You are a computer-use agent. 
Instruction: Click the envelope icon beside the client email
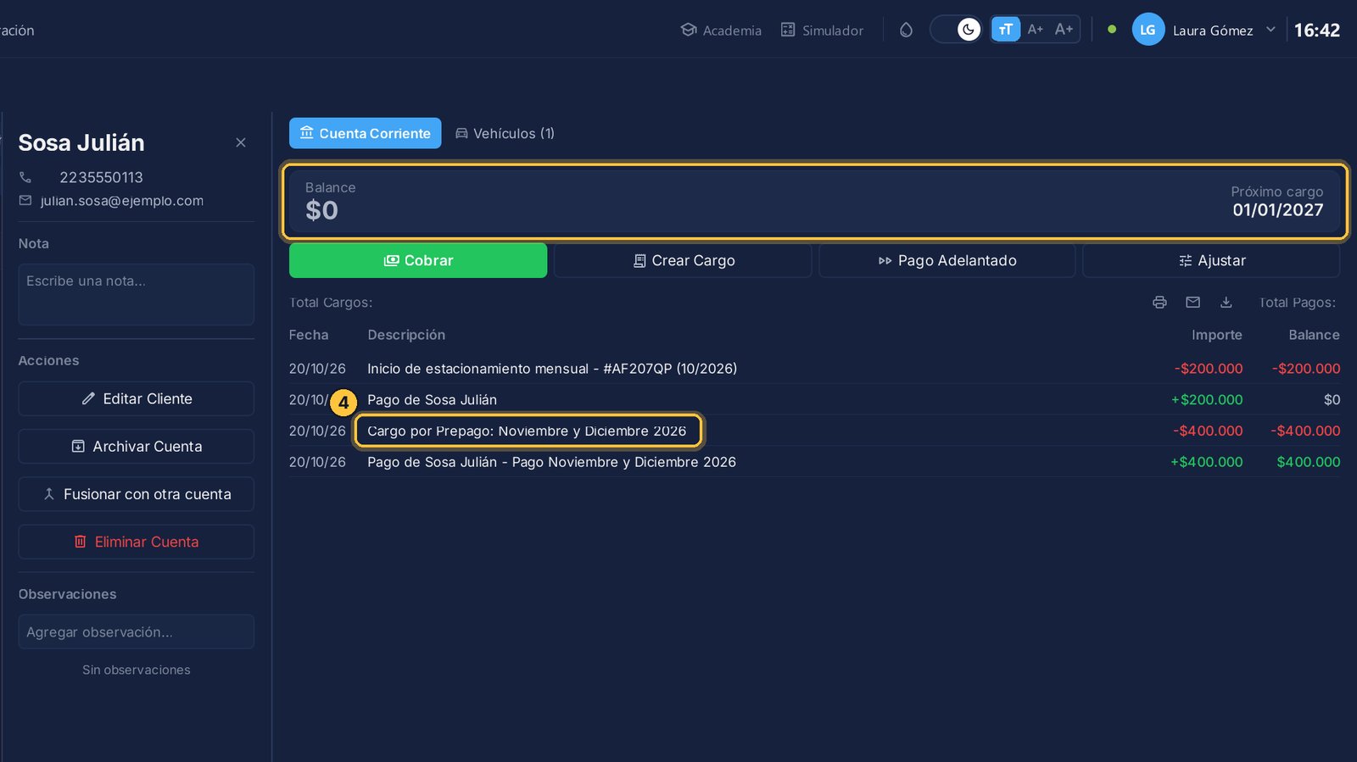25,201
